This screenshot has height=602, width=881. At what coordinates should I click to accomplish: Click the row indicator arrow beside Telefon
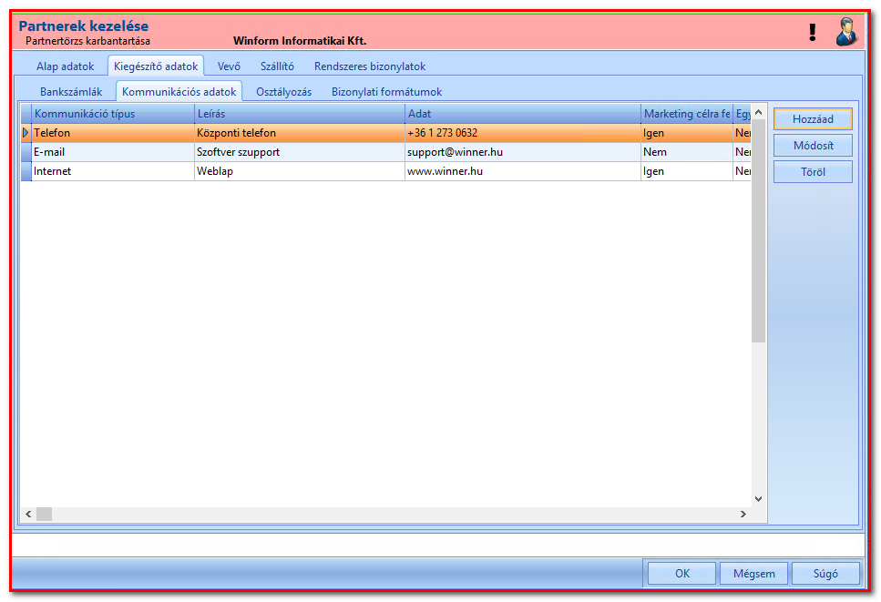pos(26,133)
